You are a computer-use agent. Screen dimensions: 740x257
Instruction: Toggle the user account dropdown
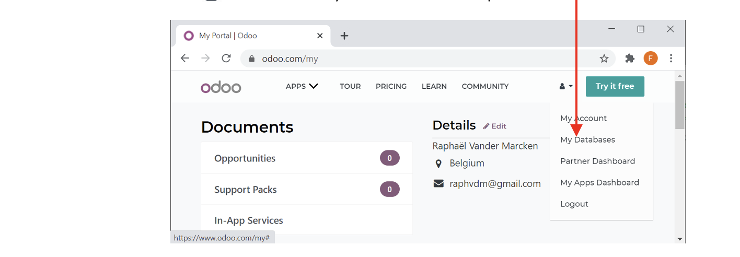566,86
